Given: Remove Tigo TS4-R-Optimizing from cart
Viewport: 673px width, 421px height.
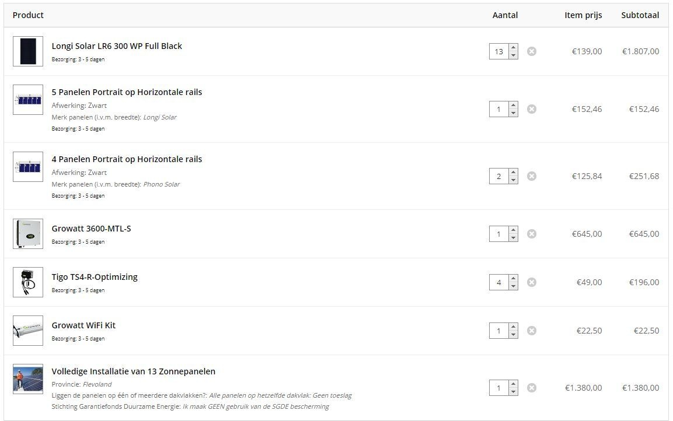Looking at the screenshot, I should click(x=532, y=282).
